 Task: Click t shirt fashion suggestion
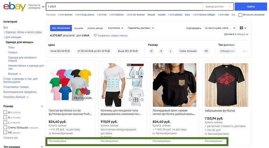[116, 14]
